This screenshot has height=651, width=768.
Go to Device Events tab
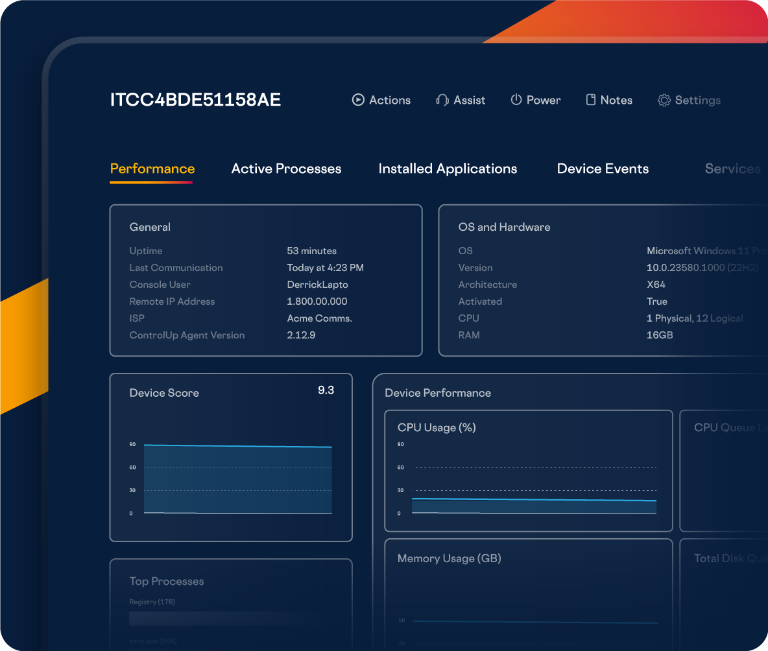click(x=603, y=169)
